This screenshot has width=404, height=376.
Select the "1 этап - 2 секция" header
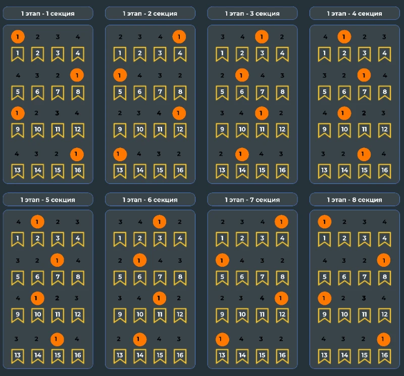[150, 13]
